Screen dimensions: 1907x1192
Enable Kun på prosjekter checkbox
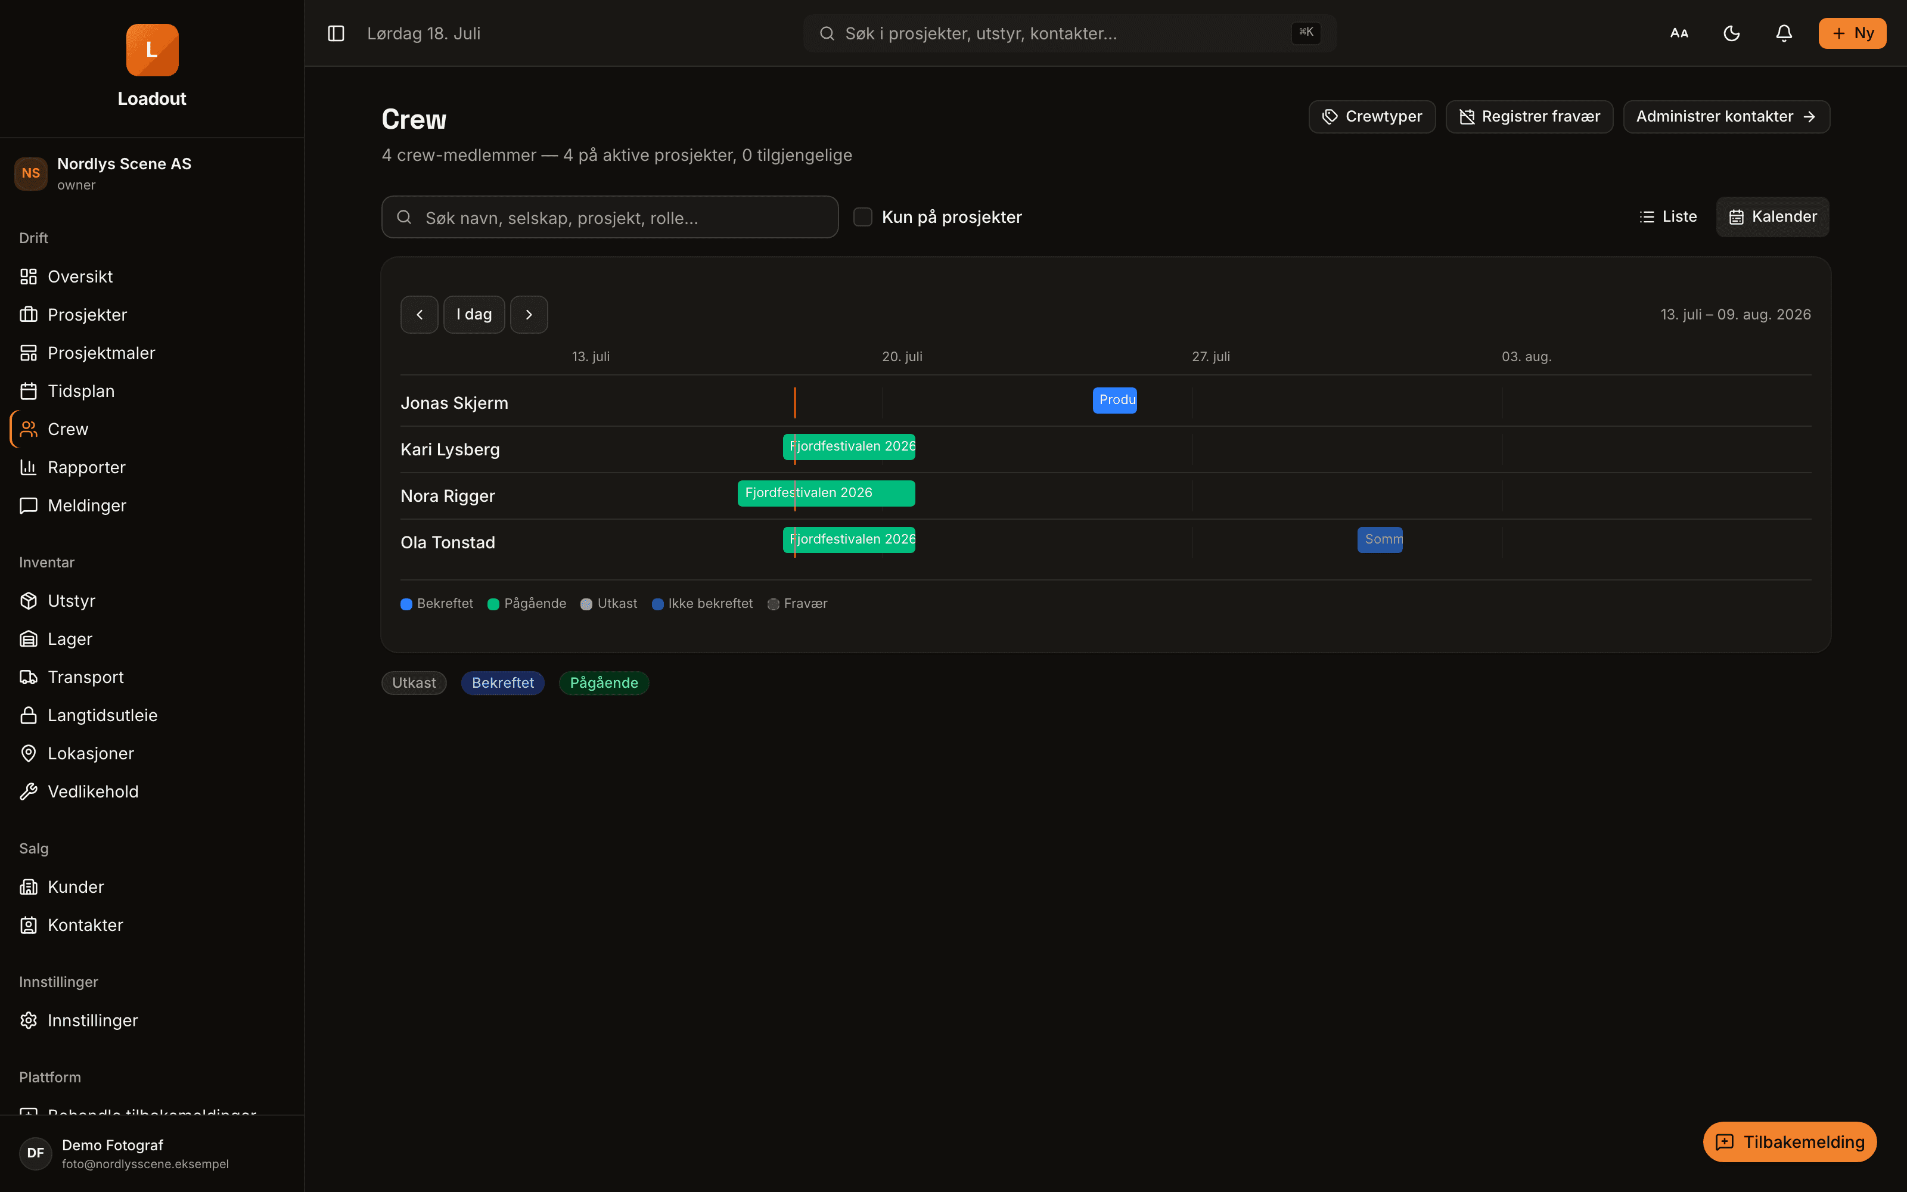[863, 217]
